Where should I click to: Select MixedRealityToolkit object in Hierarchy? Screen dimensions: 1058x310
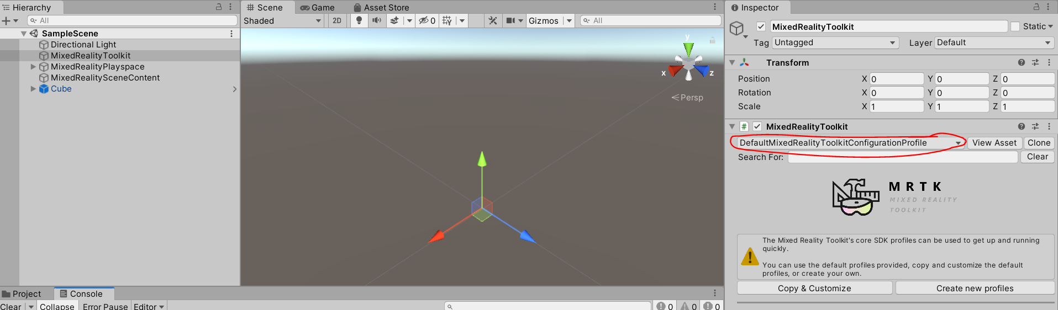91,56
